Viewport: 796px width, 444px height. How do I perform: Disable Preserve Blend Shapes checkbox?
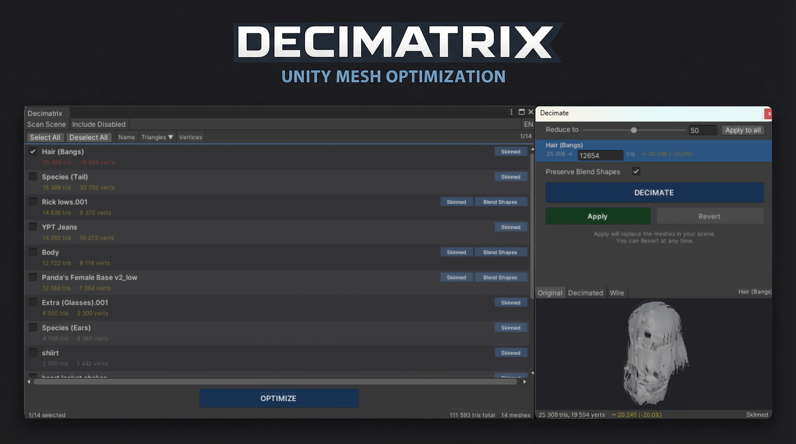[x=636, y=172]
